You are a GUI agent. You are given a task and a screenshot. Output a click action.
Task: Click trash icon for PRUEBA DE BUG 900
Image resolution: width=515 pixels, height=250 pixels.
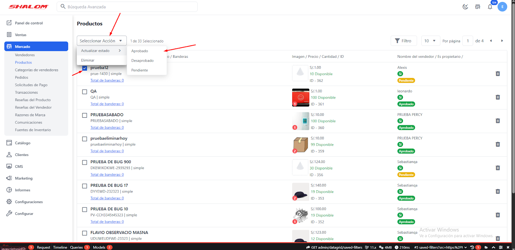coord(498,168)
